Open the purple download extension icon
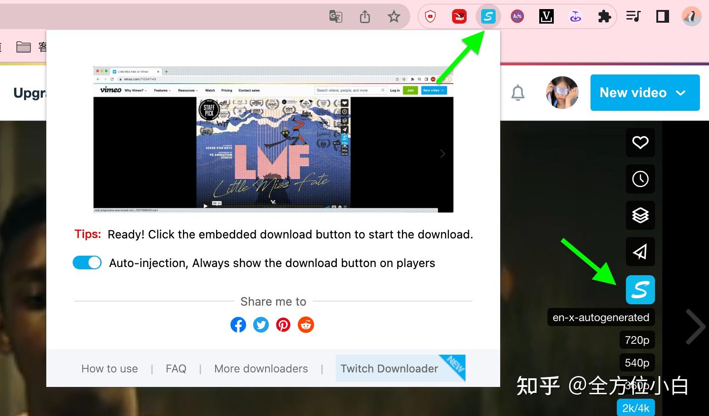The image size is (709, 416). [576, 17]
